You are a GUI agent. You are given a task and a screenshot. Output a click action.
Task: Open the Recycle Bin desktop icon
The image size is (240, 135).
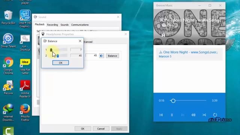tap(8, 17)
